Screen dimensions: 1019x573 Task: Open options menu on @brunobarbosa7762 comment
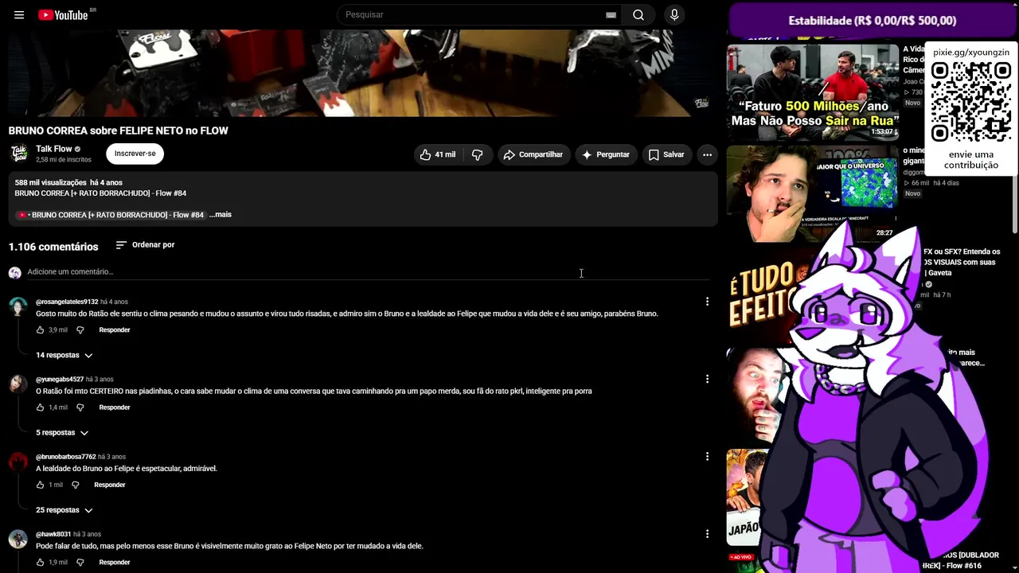(707, 457)
